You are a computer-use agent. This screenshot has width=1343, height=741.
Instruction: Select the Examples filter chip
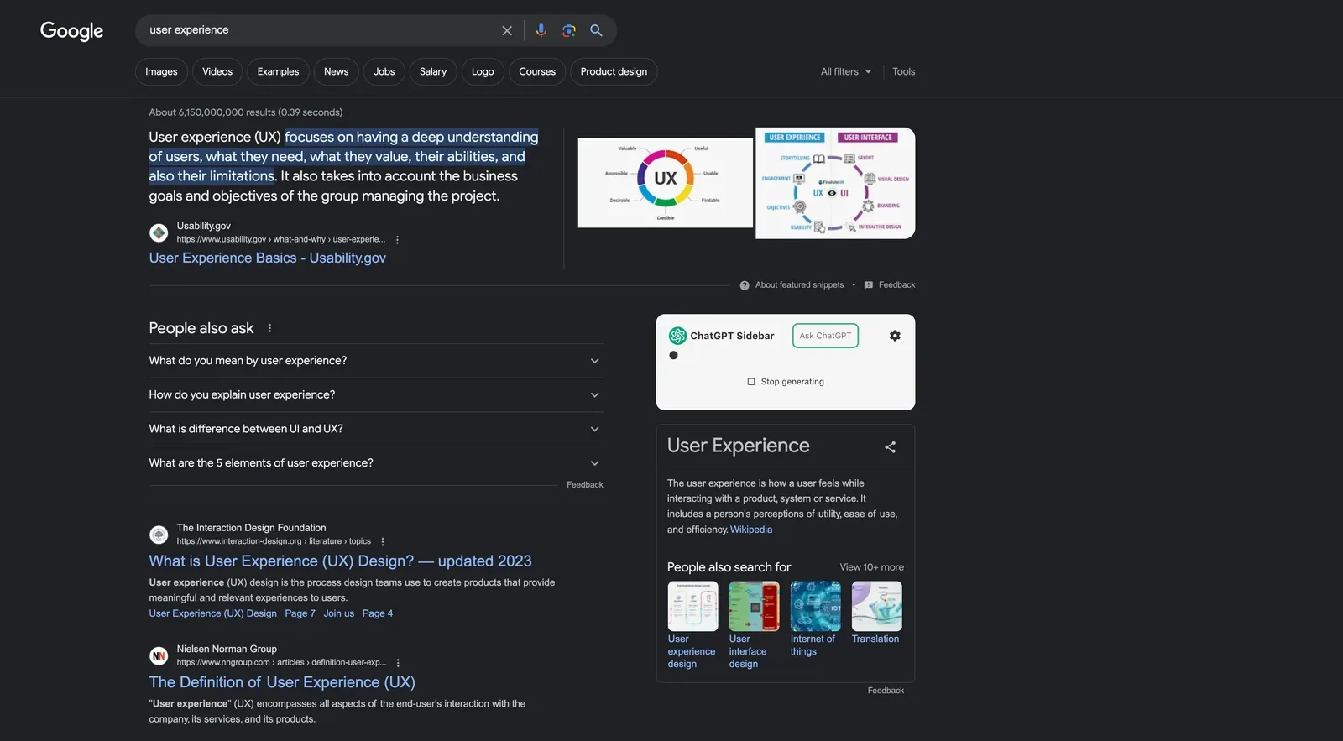278,72
